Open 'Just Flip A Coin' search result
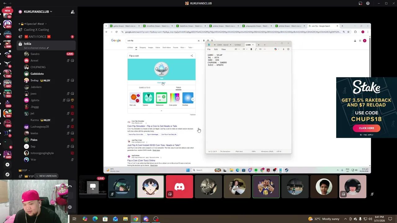Screen dimensions: 397x223 coord(154,145)
